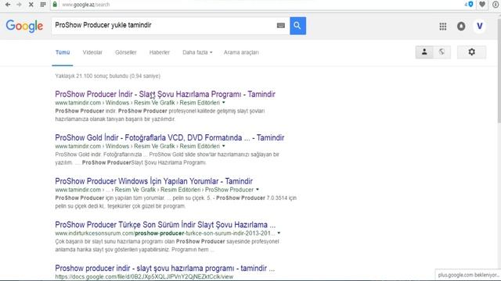This screenshot has height=281, width=501.
Task: Click the 'plus.google.com bekleniyor' status text
Action: (x=468, y=275)
